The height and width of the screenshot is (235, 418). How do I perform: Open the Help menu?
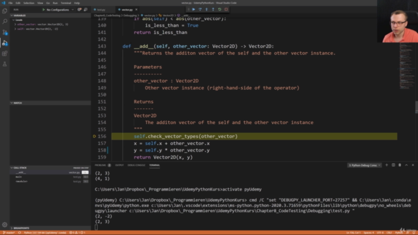tap(77, 3)
